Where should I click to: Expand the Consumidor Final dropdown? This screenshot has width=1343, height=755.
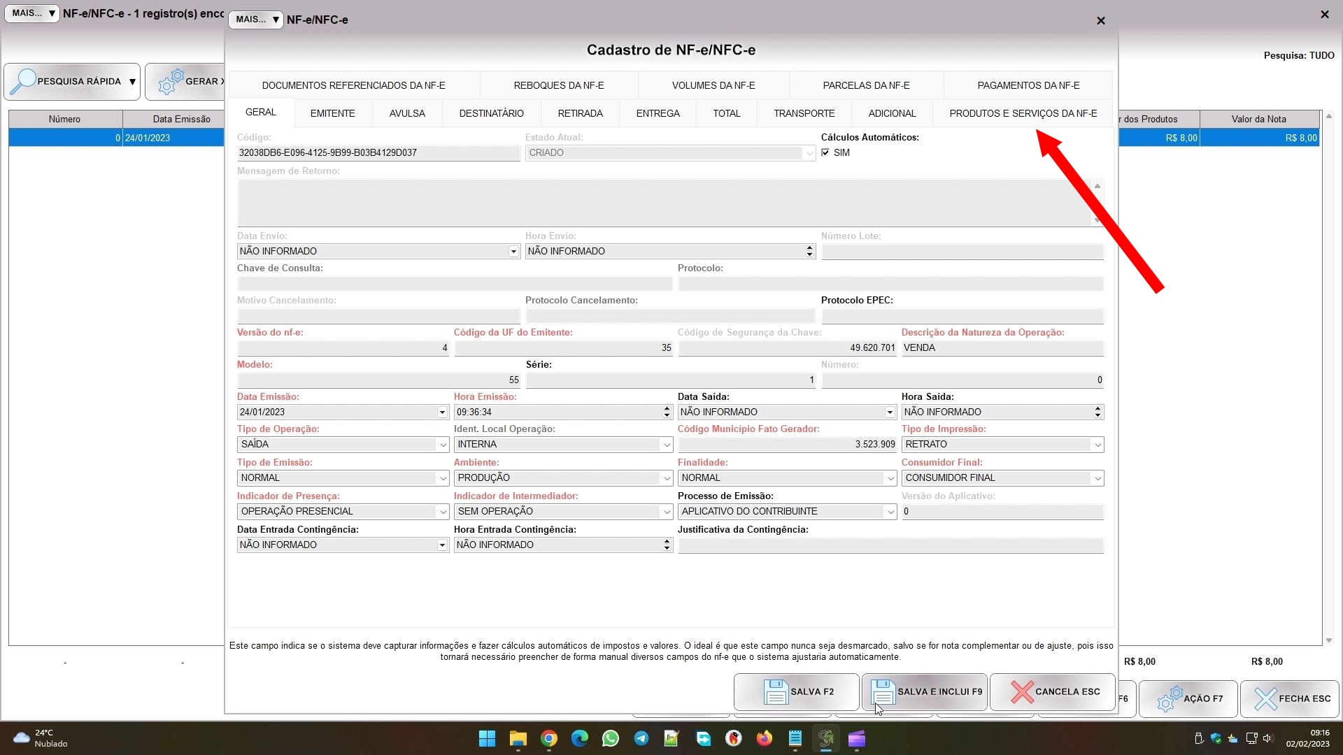(1097, 478)
